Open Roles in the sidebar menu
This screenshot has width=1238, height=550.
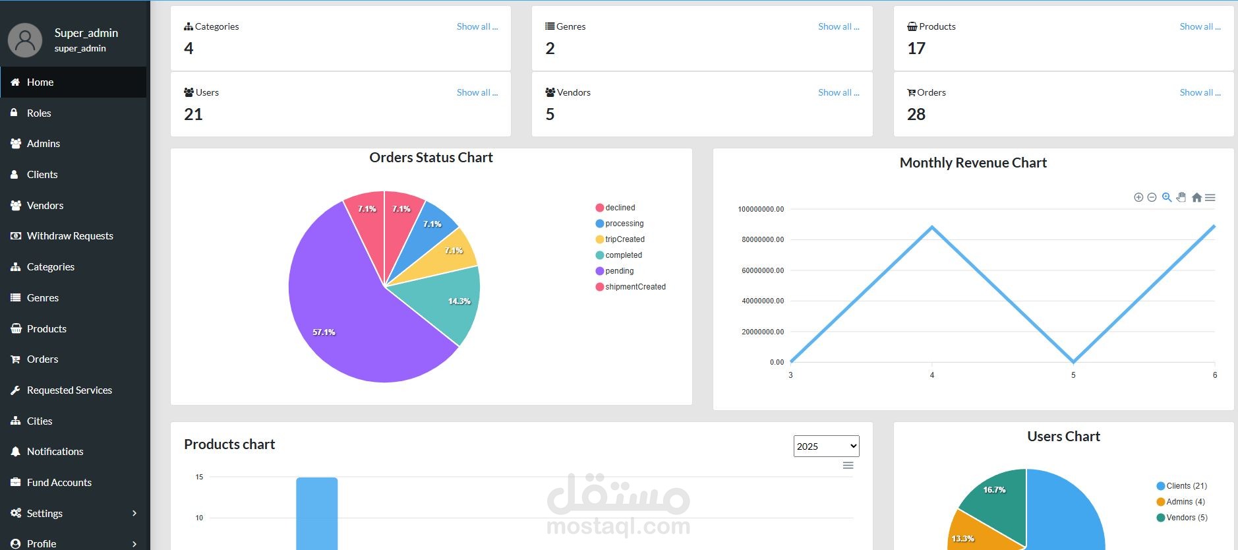(73, 113)
